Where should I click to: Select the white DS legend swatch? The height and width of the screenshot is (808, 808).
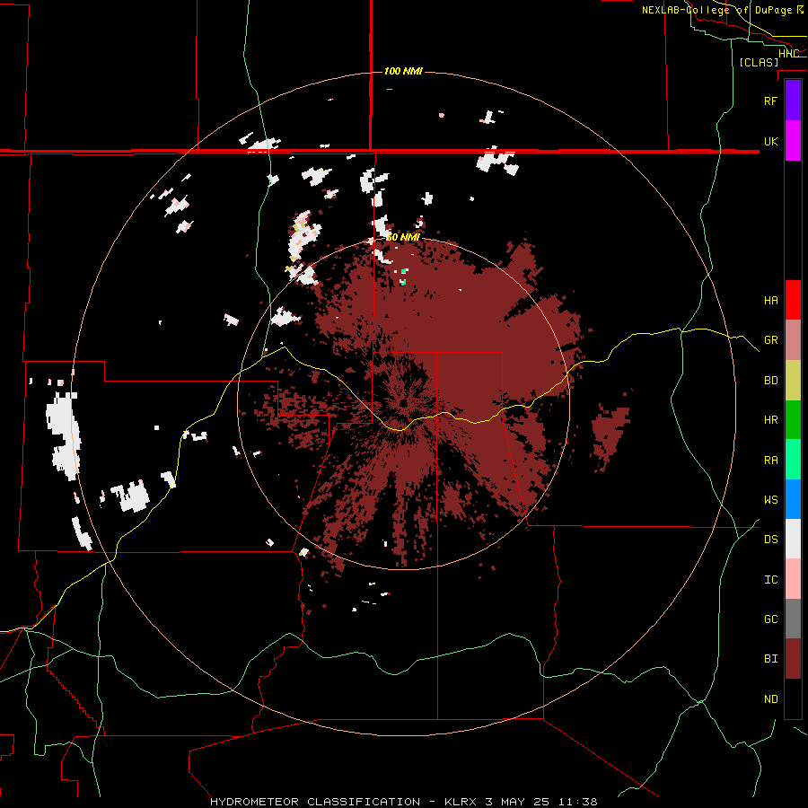[x=793, y=539]
